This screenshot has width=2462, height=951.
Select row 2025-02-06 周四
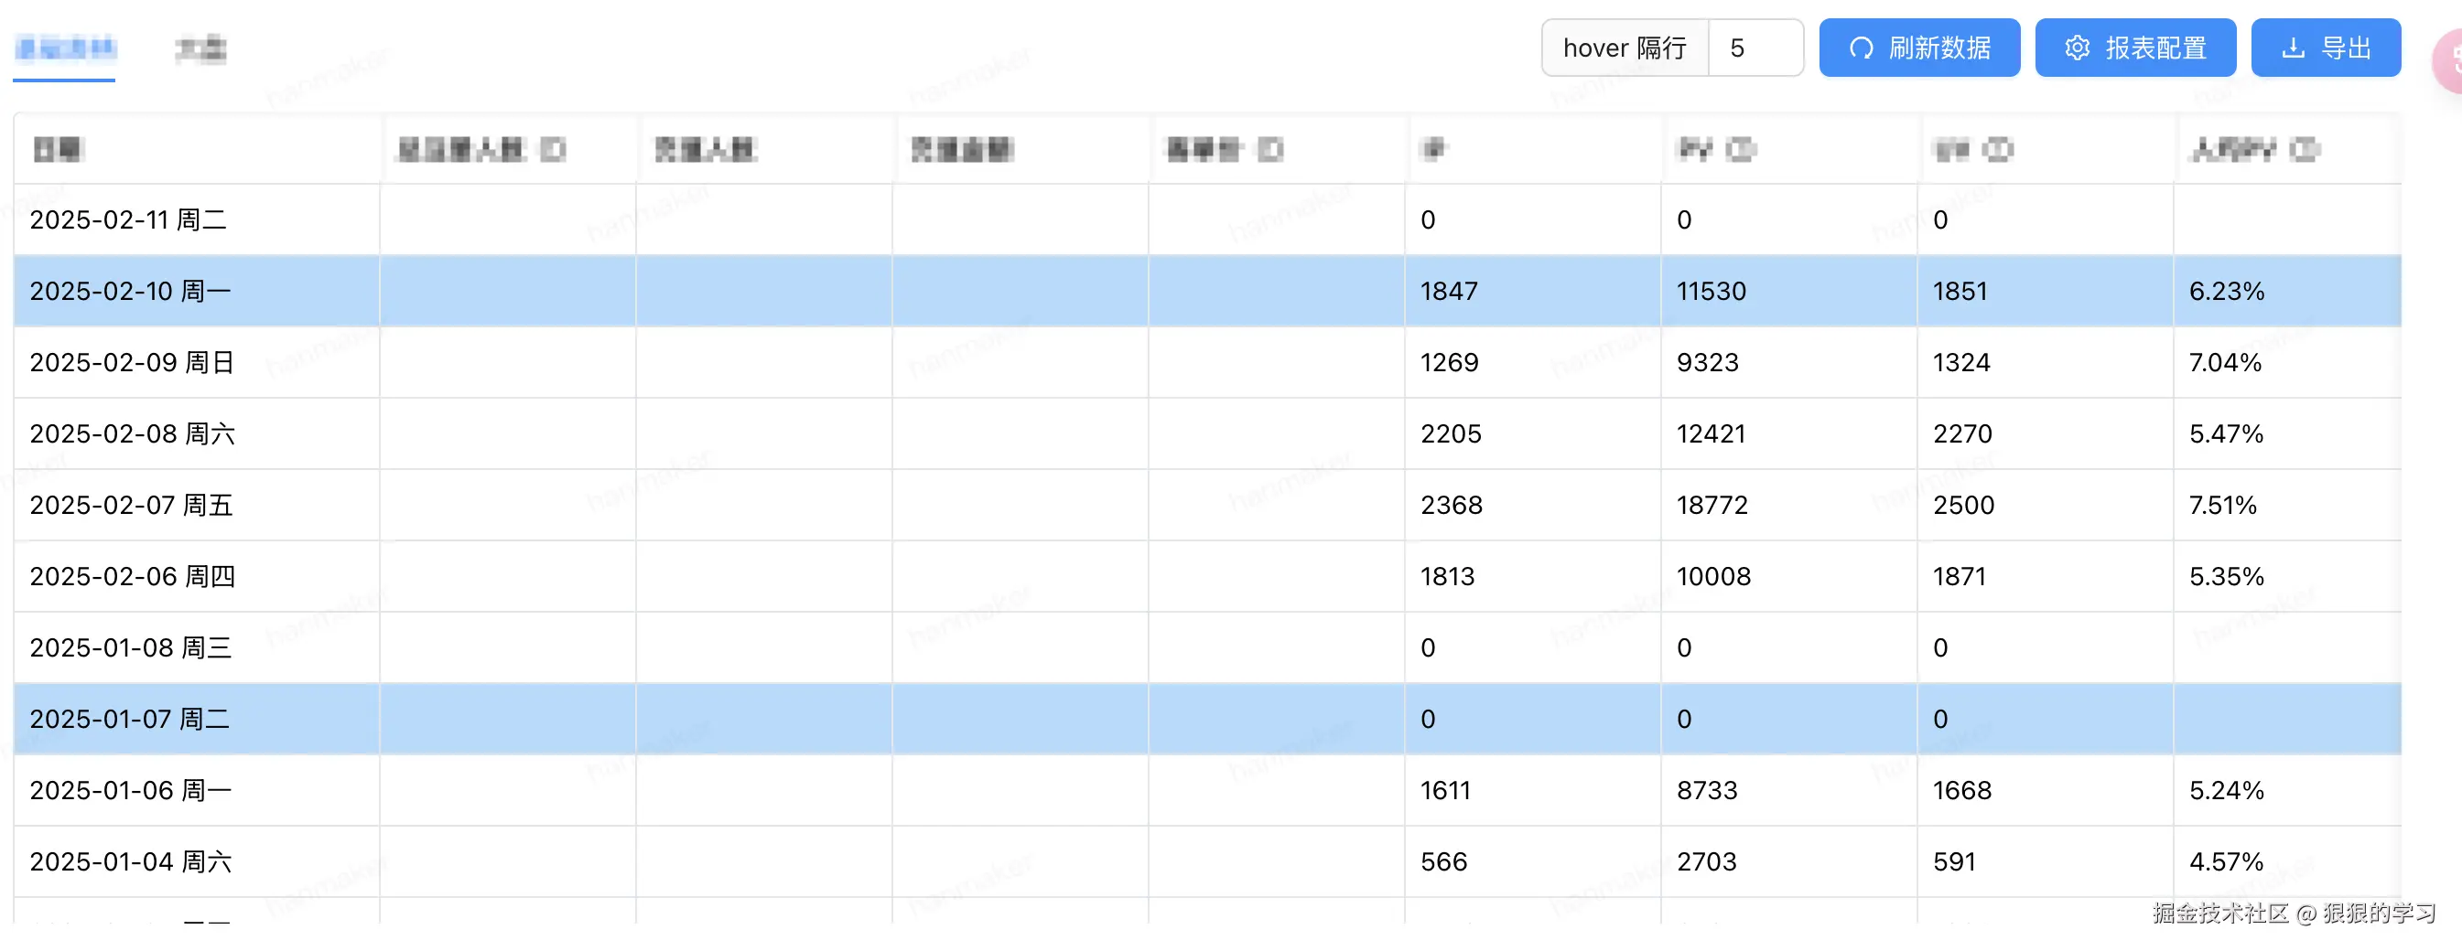[x=1207, y=577]
